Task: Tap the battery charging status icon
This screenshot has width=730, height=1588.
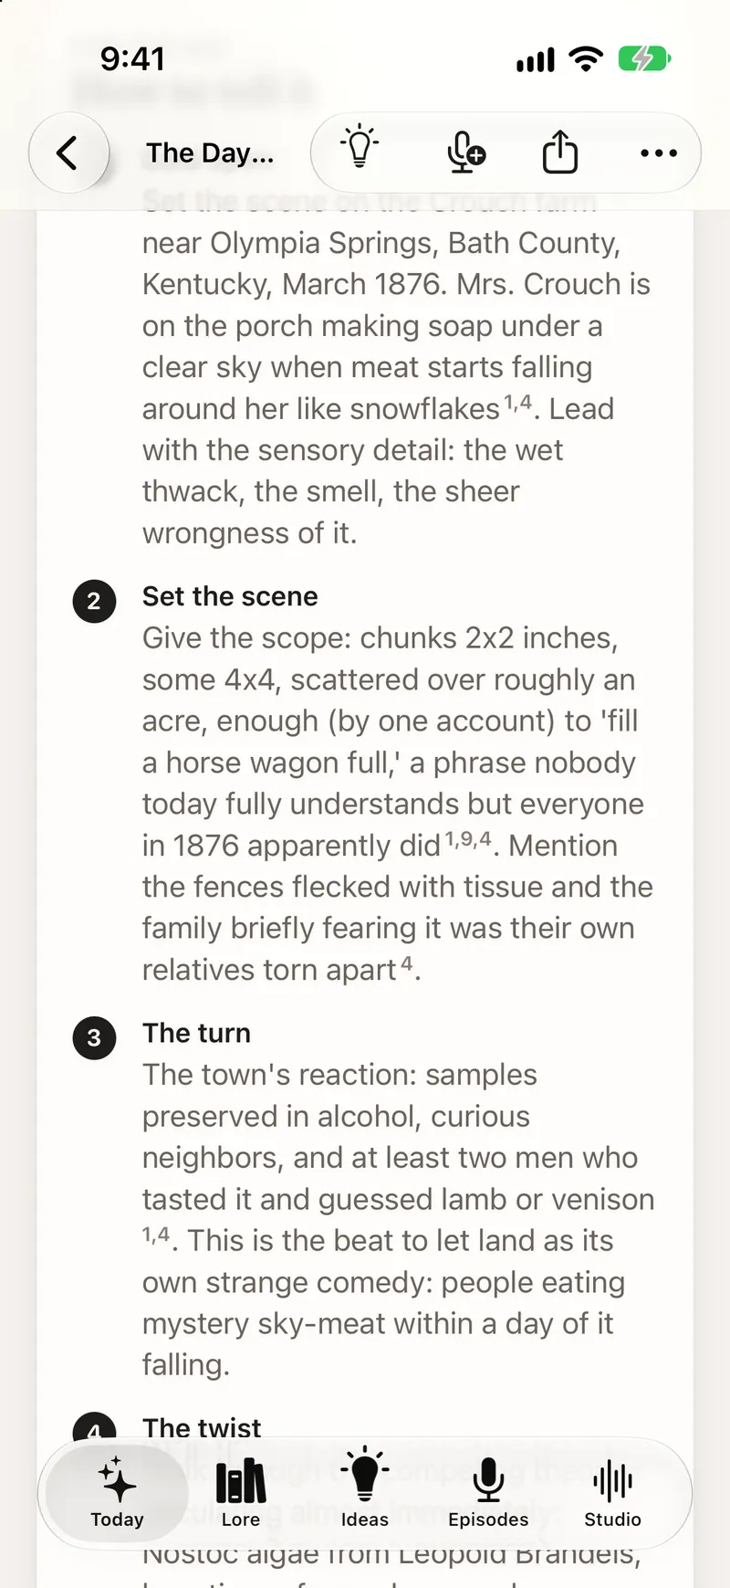Action: [645, 59]
